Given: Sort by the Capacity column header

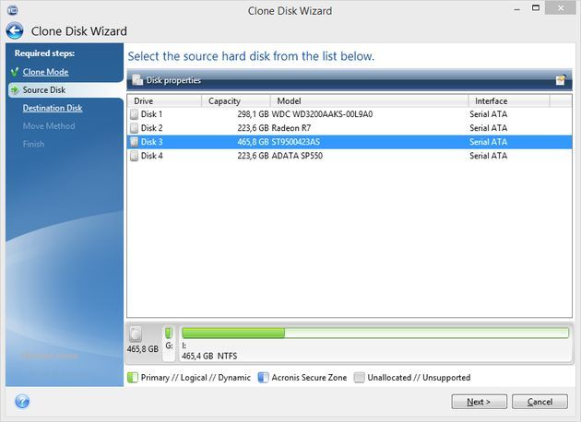Looking at the screenshot, I should coord(236,101).
